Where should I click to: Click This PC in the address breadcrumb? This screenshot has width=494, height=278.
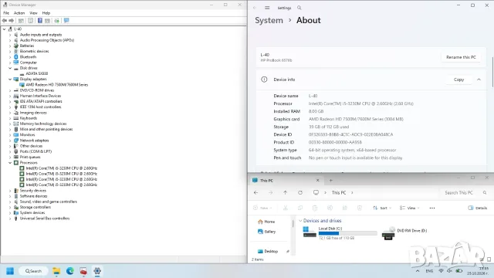339,192
